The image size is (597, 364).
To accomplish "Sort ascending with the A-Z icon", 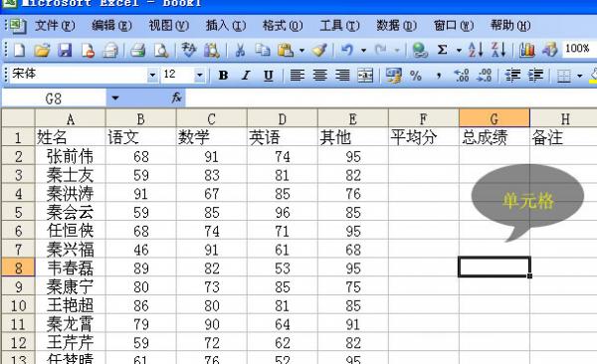I will [x=476, y=50].
